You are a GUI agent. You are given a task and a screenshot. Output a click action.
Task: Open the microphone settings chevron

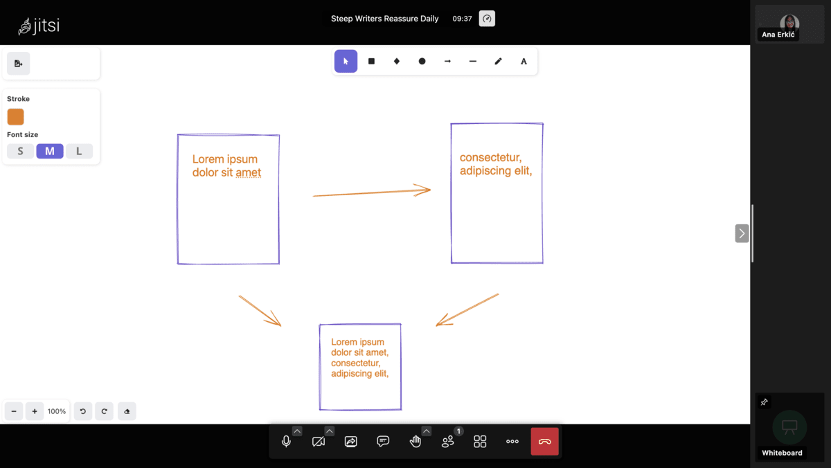click(x=296, y=431)
